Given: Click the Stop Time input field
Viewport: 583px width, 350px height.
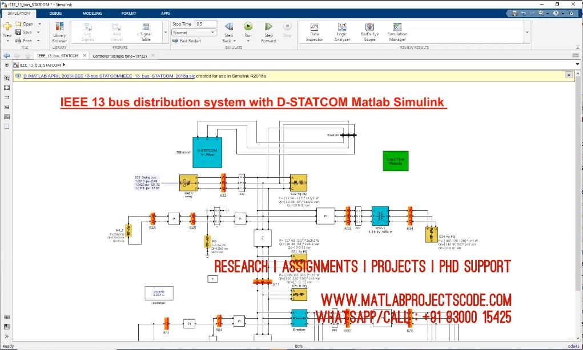Looking at the screenshot, I should point(206,24).
